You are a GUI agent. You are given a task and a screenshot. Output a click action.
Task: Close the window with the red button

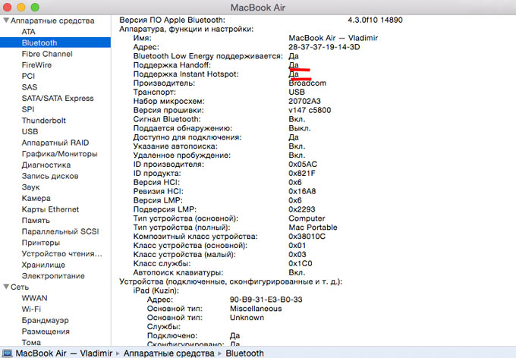click(x=8, y=7)
